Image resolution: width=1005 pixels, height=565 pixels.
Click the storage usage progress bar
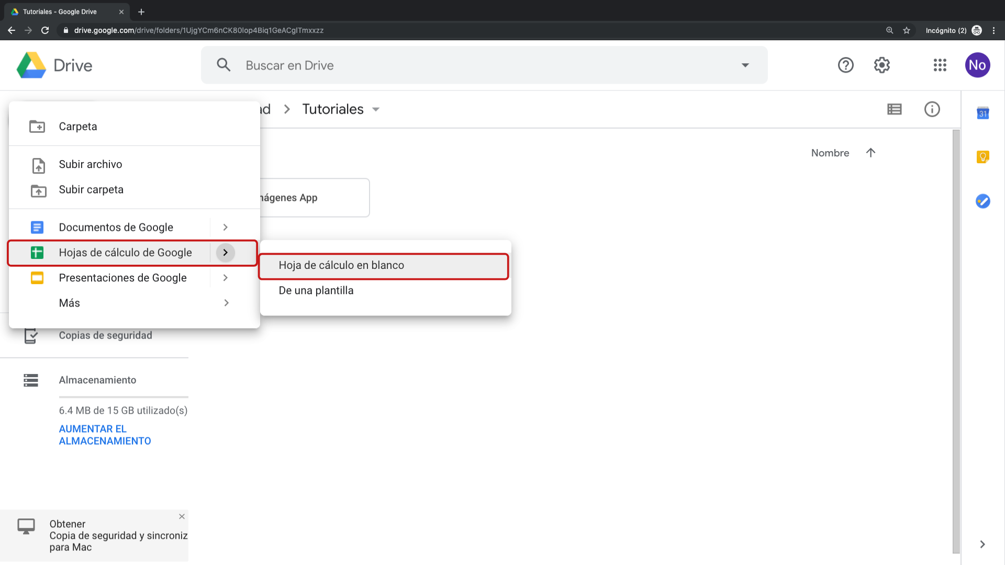(124, 397)
